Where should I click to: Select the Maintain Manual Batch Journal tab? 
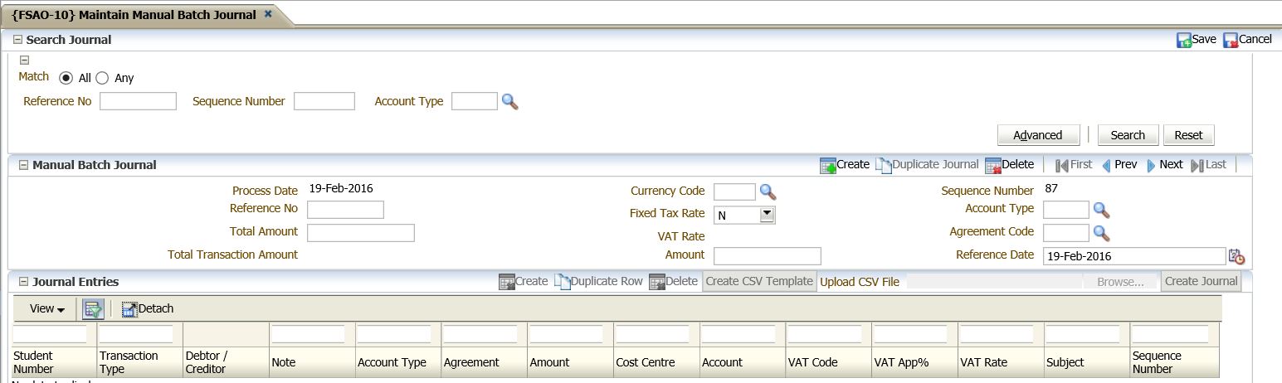pyautogui.click(x=134, y=15)
